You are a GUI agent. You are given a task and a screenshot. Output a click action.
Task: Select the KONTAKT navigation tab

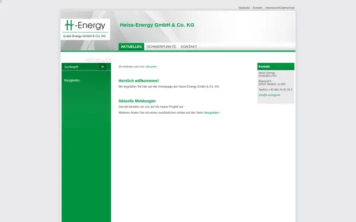(x=189, y=47)
